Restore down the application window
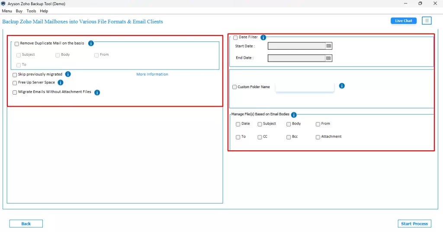The height and width of the screenshot is (232, 443). (x=420, y=3)
